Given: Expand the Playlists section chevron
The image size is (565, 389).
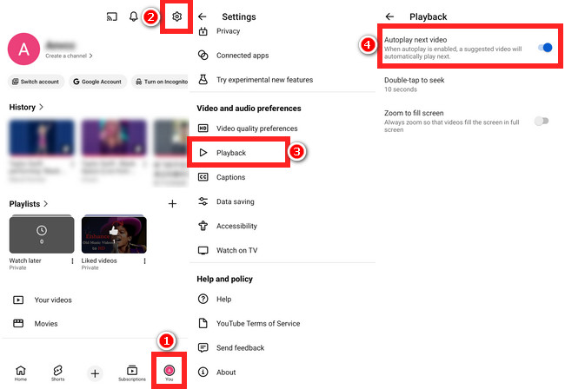Looking at the screenshot, I should tap(45, 204).
